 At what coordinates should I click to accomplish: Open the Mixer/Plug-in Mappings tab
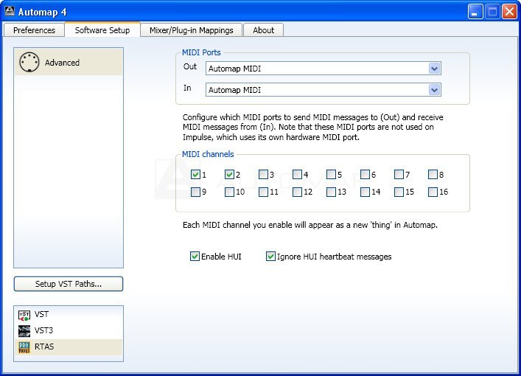tap(192, 30)
